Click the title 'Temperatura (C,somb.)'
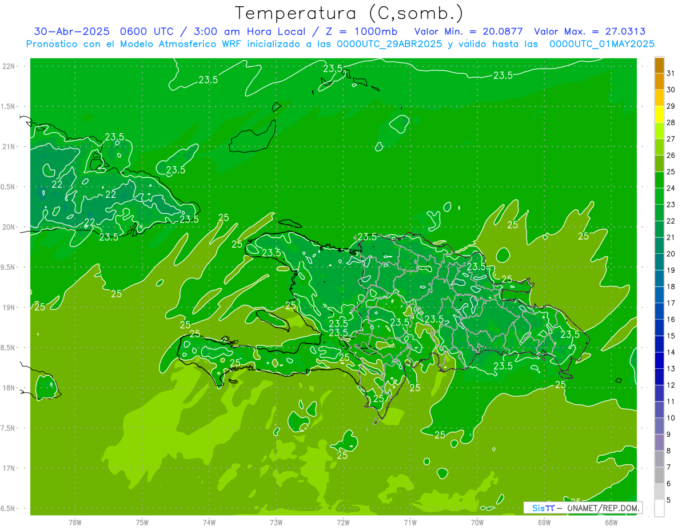The image size is (686, 530). click(349, 13)
